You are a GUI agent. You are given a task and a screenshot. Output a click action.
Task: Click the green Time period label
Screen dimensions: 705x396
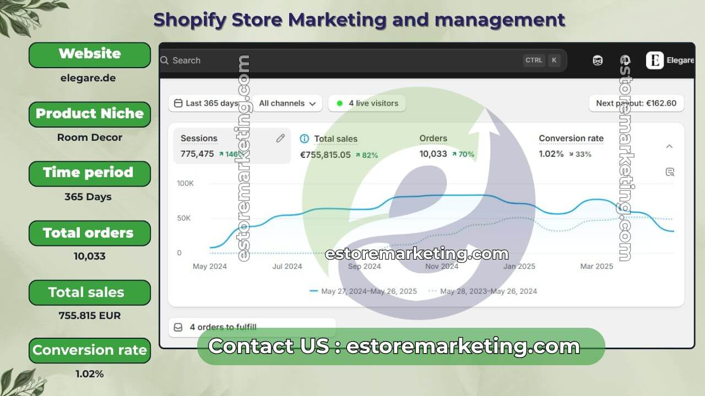coord(89,173)
